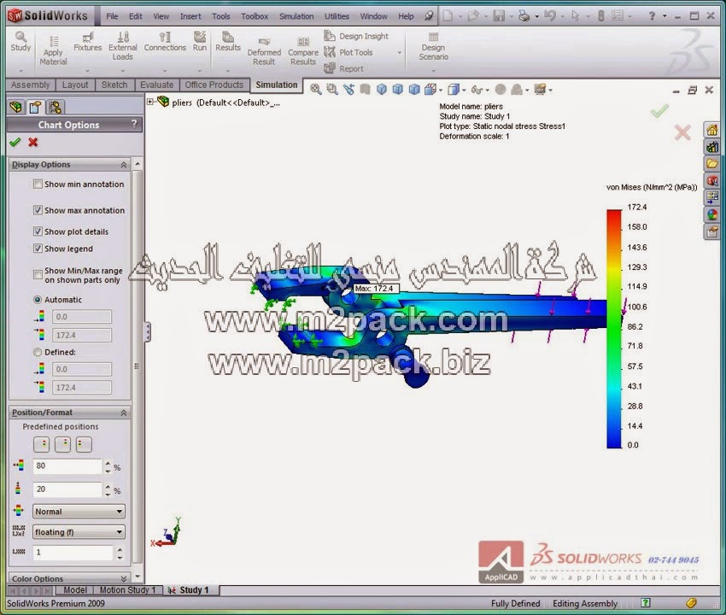This screenshot has height=615, width=726.
Task: Open Design Scenario tool
Action: click(x=433, y=46)
